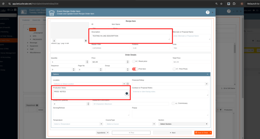Open the Financial Rollup dropdown
Image resolution: width=260 pixels, height=139 pixels.
(206, 84)
